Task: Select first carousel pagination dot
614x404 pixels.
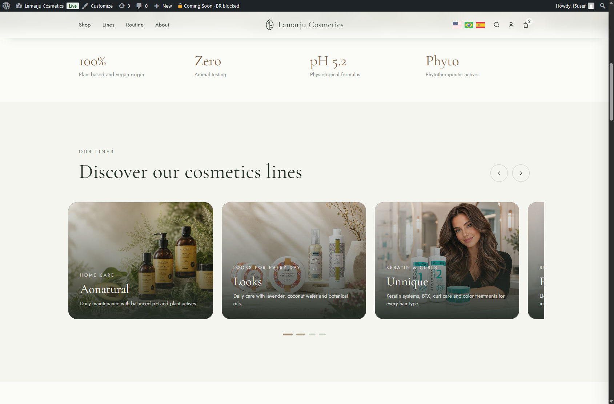Action: pos(288,334)
